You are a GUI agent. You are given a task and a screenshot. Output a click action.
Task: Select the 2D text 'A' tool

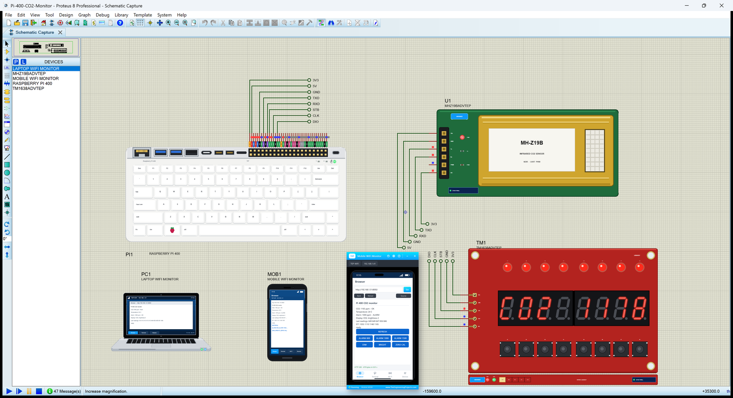point(7,197)
